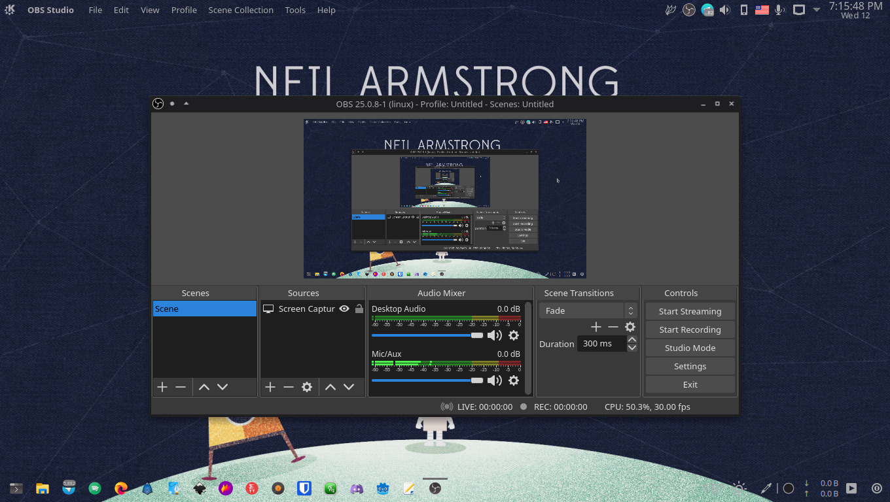
Task: Open OBS Settings from the Controls panel
Action: [x=690, y=366]
